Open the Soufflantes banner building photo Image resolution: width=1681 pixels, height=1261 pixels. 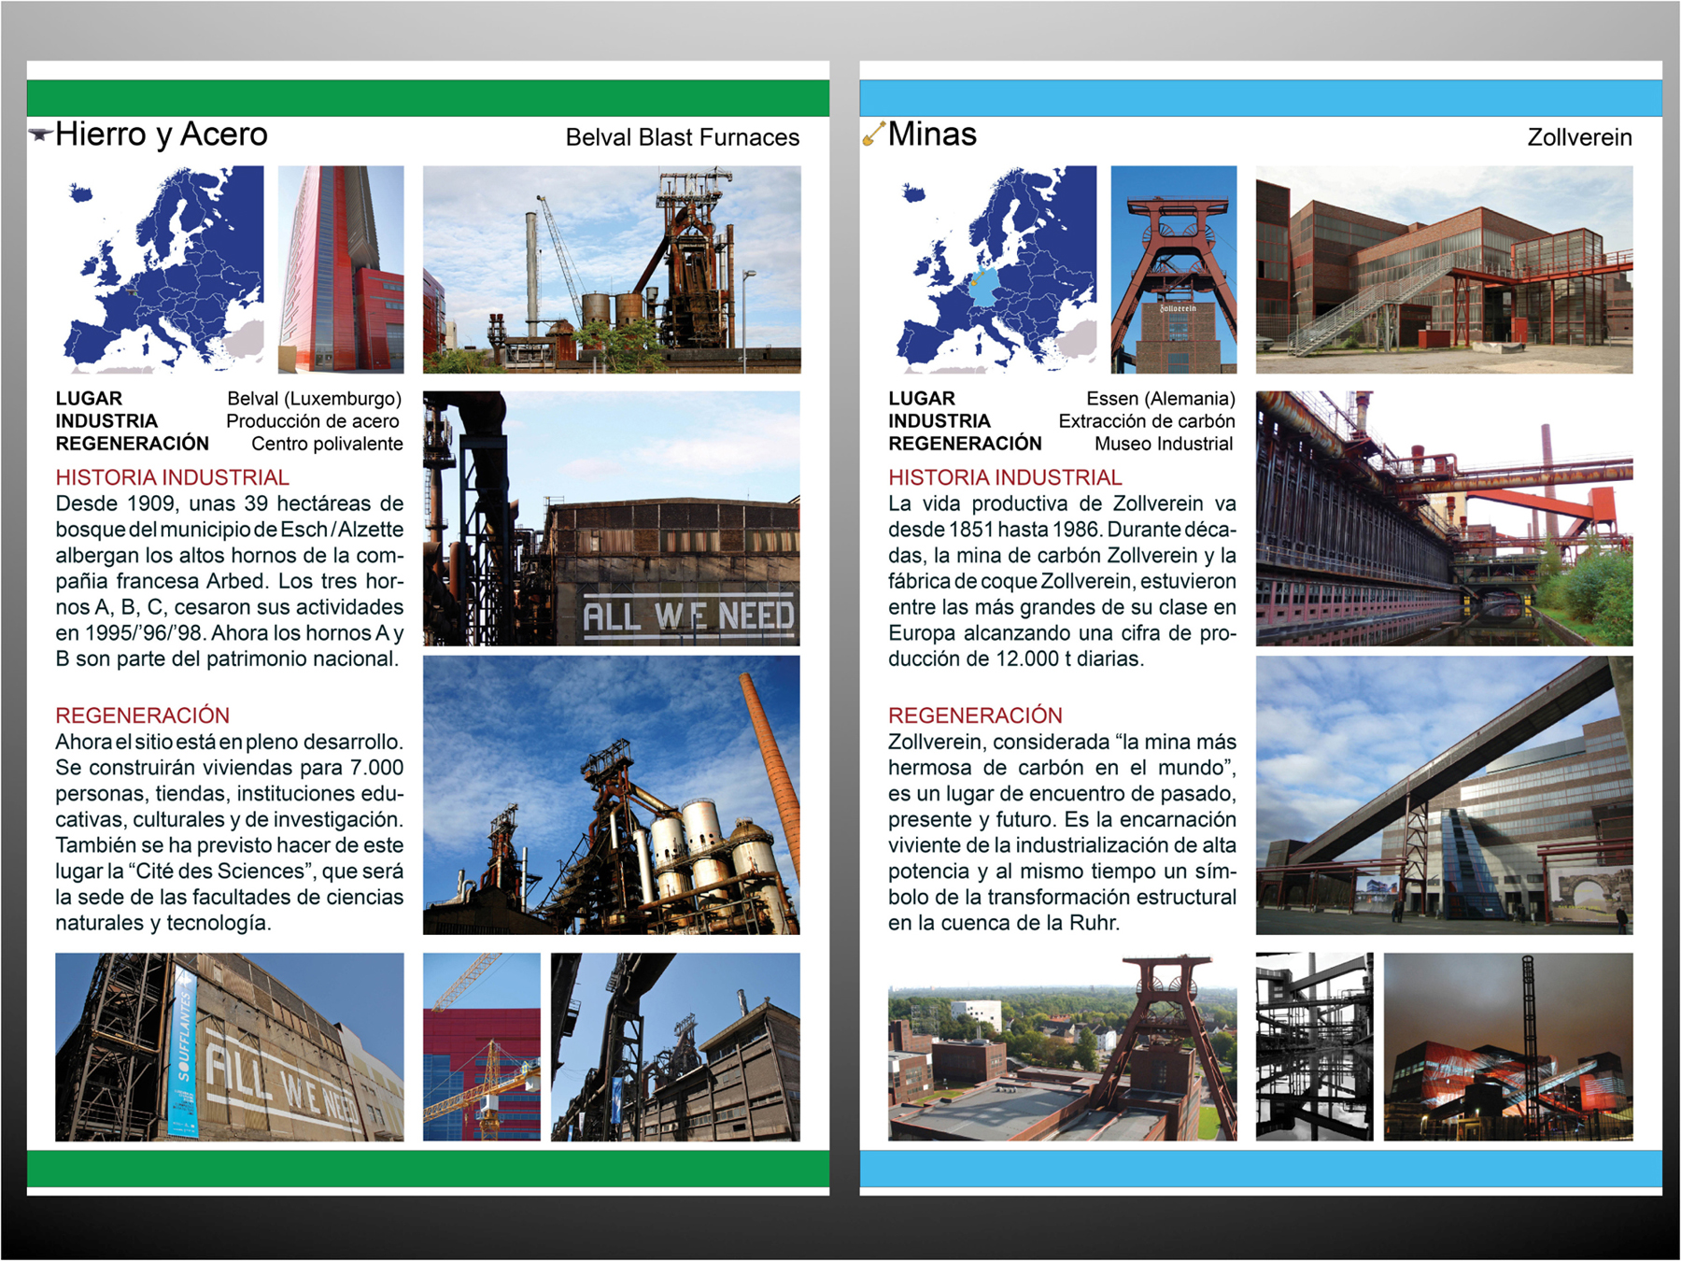229,1046
